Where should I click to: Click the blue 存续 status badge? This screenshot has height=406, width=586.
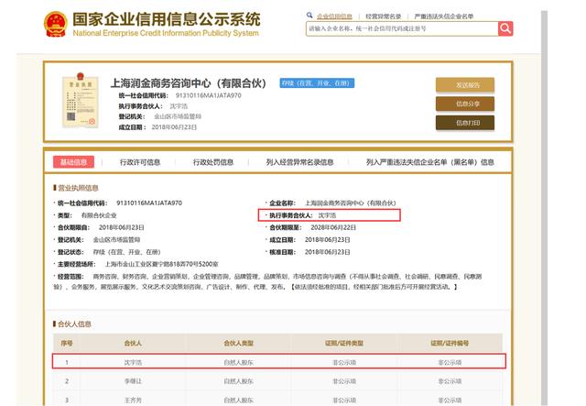pos(317,83)
